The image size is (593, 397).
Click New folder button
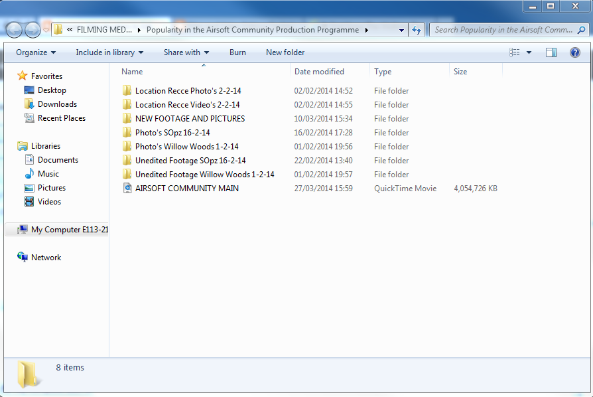285,52
